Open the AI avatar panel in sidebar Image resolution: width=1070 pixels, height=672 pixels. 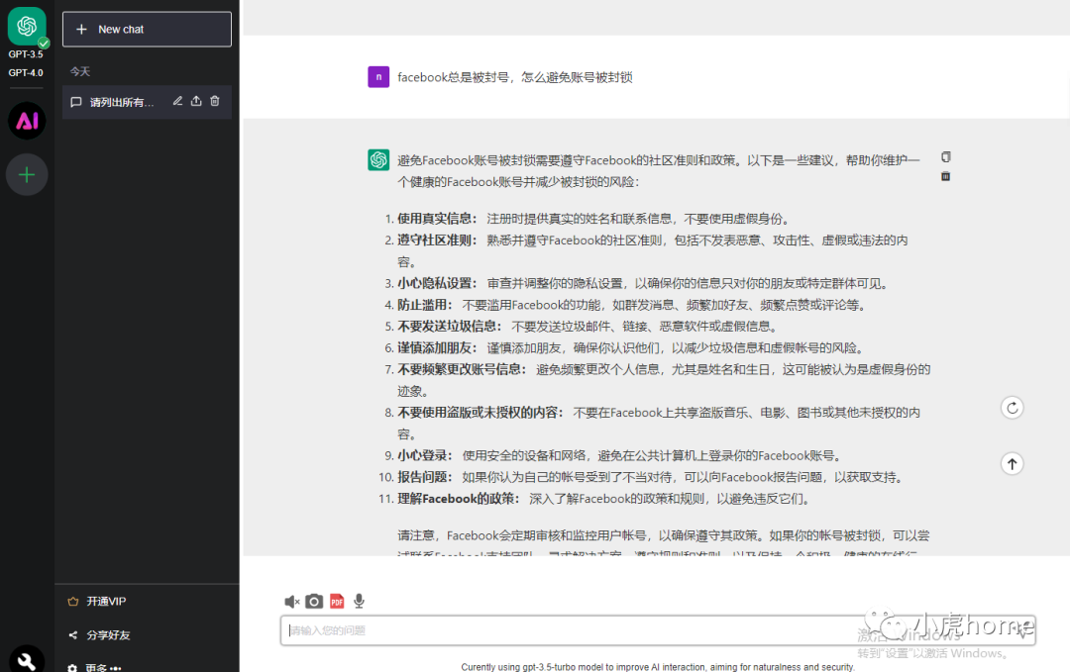coord(27,121)
